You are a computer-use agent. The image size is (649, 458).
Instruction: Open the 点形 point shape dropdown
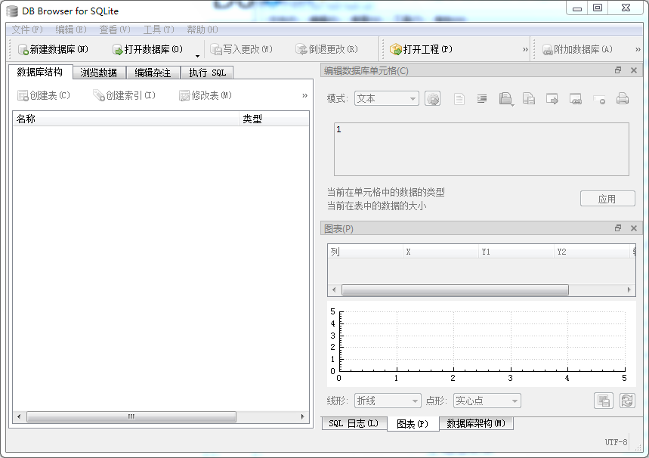(487, 401)
